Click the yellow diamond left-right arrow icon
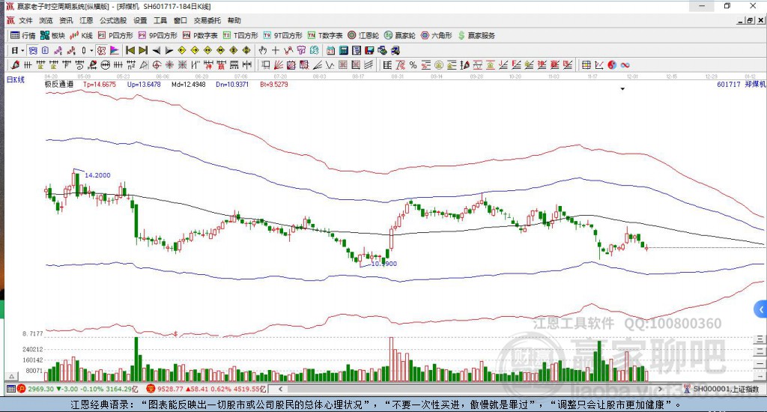 [x=207, y=50]
